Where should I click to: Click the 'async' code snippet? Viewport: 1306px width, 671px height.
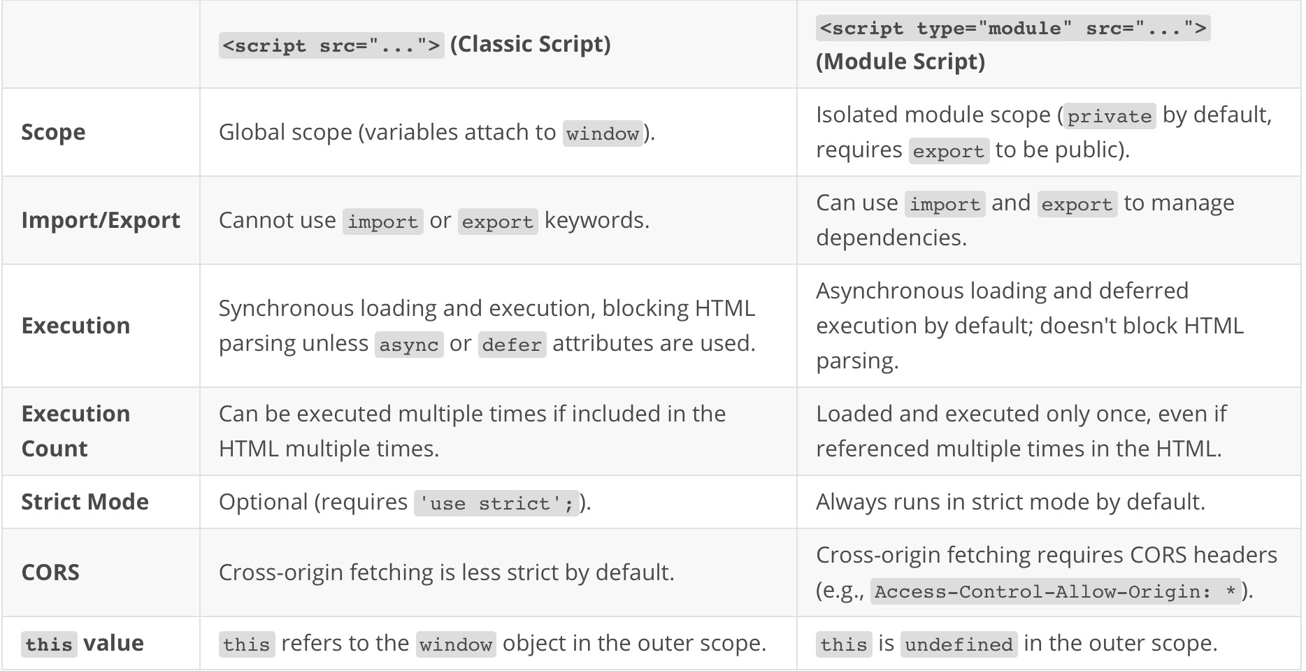409,345
